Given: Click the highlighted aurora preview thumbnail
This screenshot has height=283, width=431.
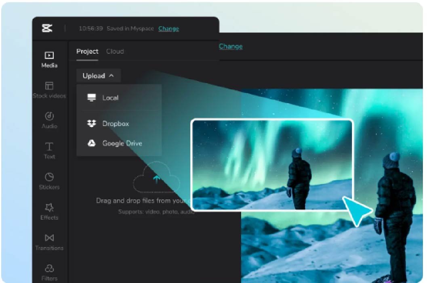Looking at the screenshot, I should pyautogui.click(x=271, y=164).
